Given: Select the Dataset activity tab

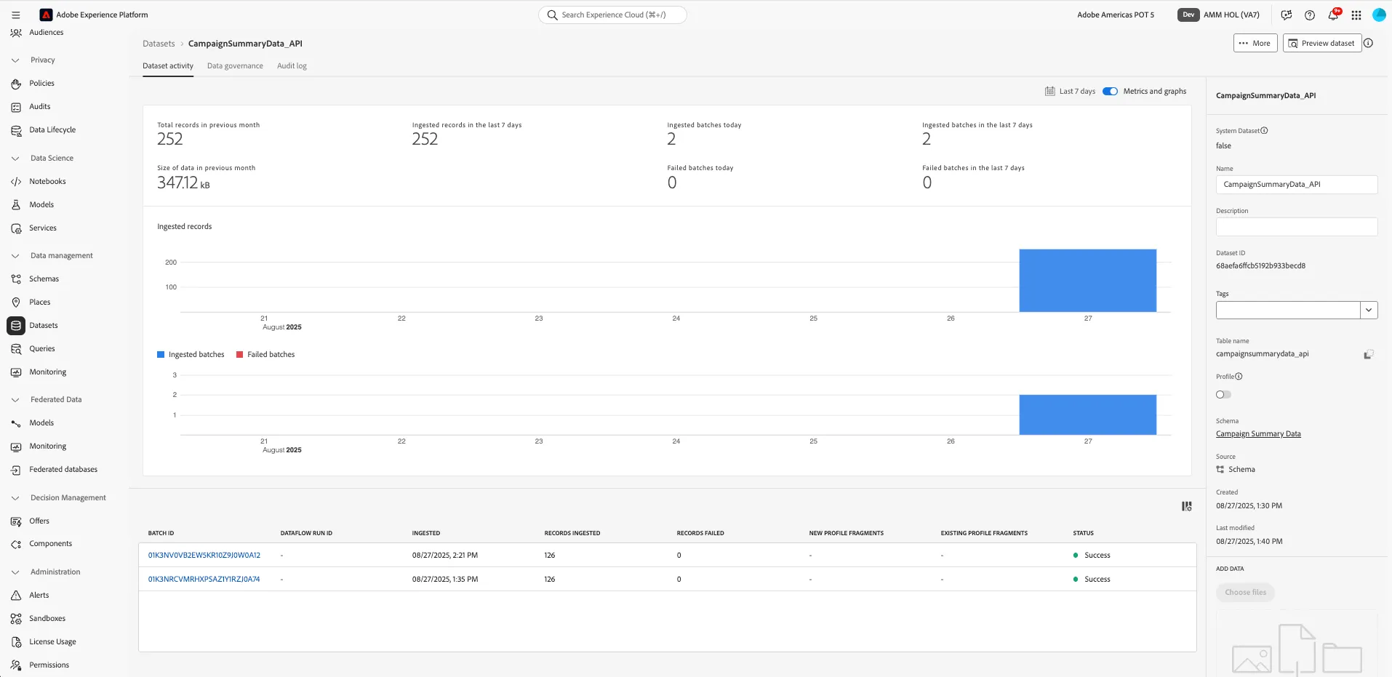Looking at the screenshot, I should point(168,66).
